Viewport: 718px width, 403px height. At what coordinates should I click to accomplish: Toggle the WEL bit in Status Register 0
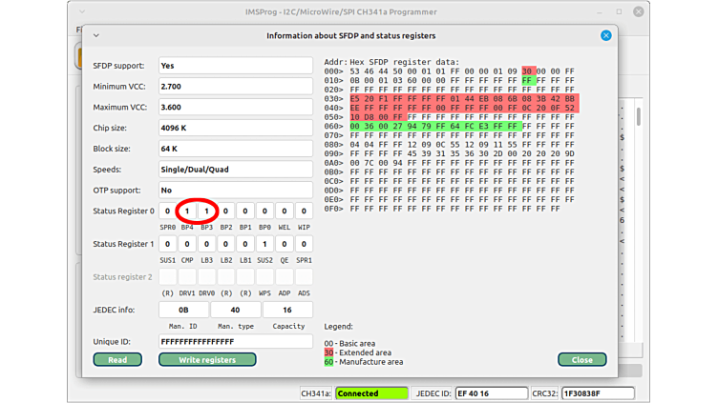pyautogui.click(x=285, y=212)
